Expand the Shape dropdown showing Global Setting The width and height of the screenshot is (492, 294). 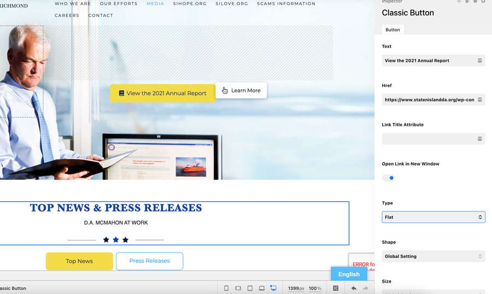click(433, 256)
